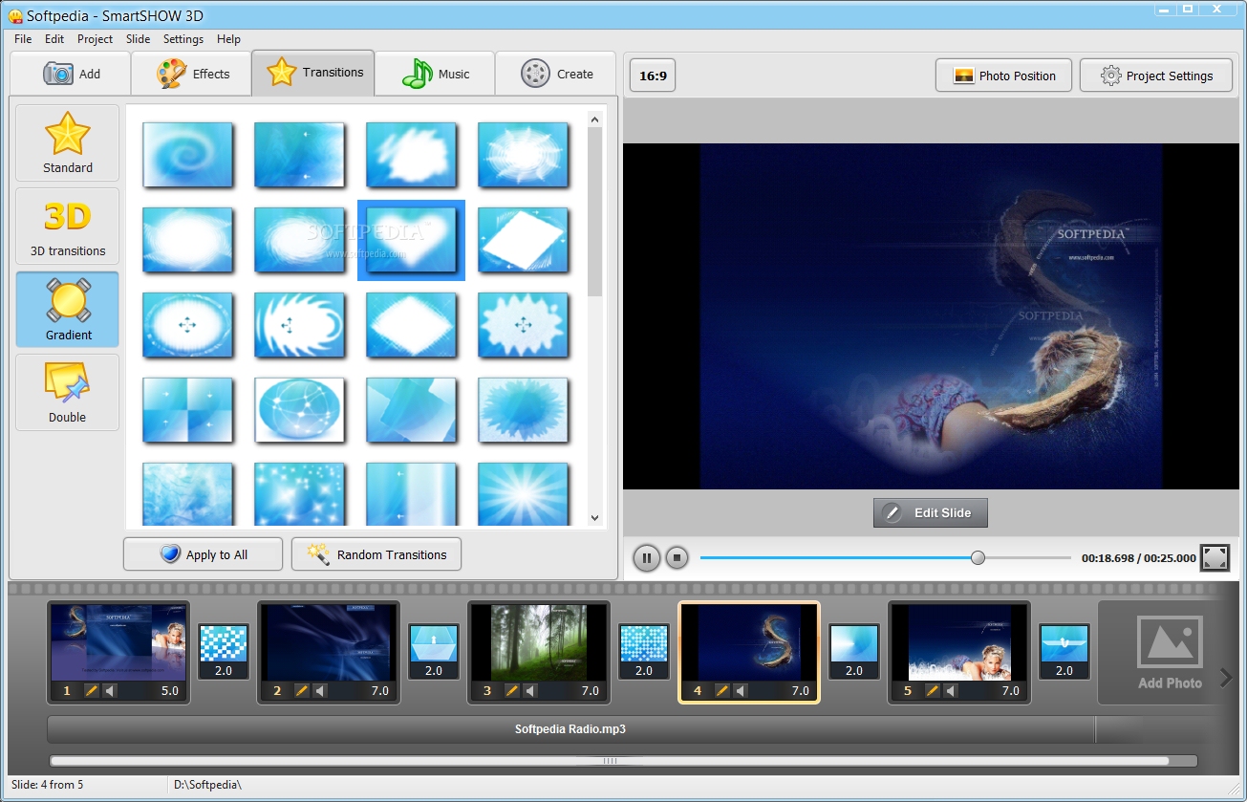Viewport: 1247px width, 802px height.
Task: Click the timeline horizontal scrollbar
Action: (610, 761)
